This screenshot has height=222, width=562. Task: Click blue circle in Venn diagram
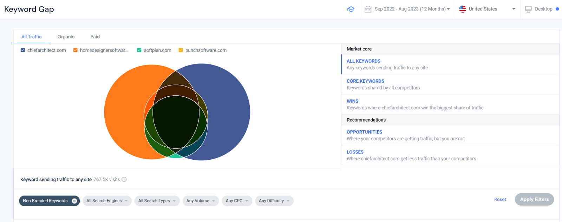pyautogui.click(x=228, y=112)
